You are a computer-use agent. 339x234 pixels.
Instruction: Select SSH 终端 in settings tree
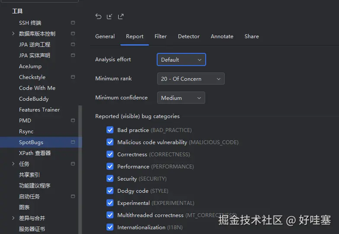[30, 23]
